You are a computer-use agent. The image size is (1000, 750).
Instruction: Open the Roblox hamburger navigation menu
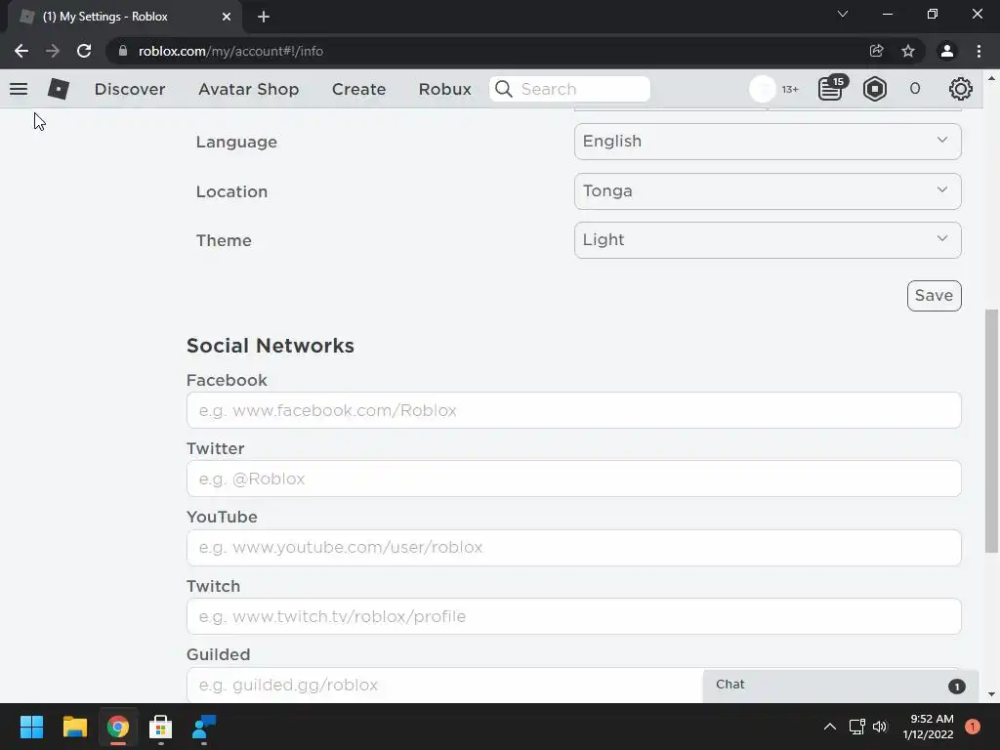[x=19, y=89]
